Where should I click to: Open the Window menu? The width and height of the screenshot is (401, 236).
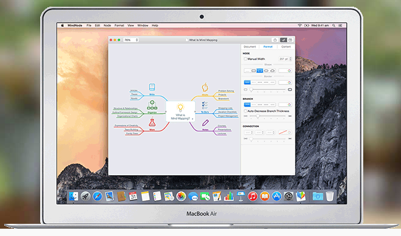(143, 26)
